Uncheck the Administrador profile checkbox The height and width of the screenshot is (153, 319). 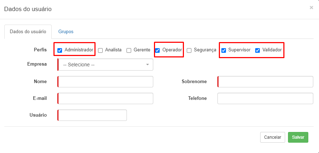click(x=60, y=50)
